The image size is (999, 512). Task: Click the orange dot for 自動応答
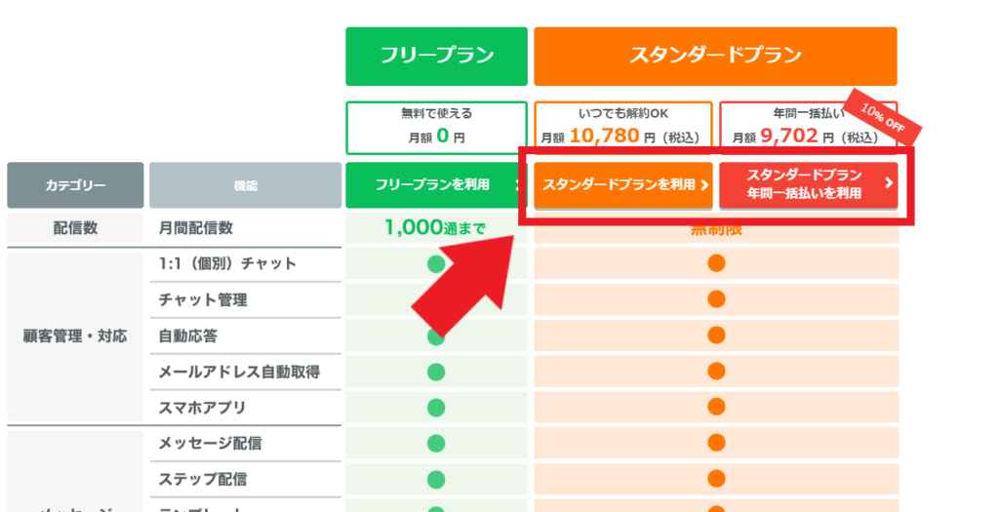click(716, 335)
